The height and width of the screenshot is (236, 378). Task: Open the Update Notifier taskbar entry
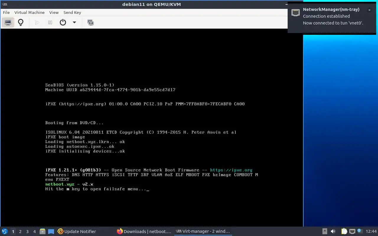(x=77, y=232)
